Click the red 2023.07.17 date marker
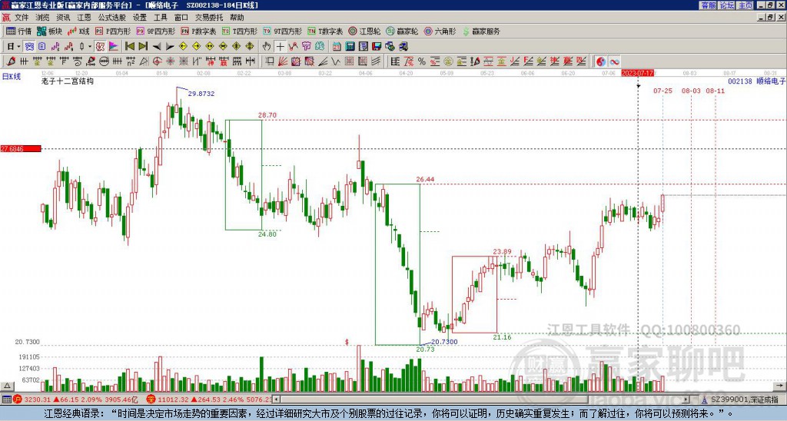The height and width of the screenshot is (421, 787). 637,73
